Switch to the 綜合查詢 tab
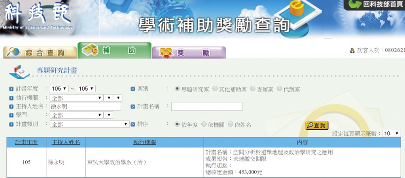Viewport: 405px width, 178px height. [x=40, y=53]
